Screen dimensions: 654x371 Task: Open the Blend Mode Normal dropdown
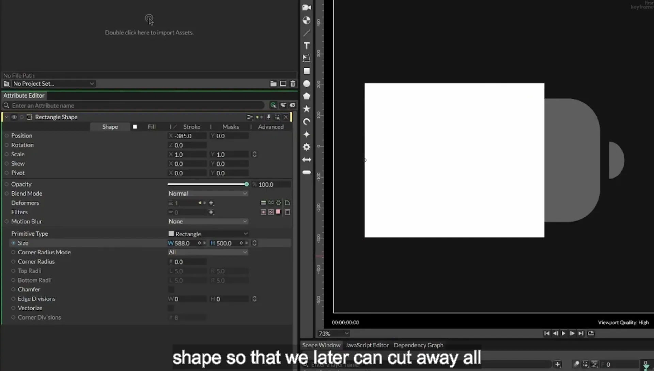(x=208, y=193)
